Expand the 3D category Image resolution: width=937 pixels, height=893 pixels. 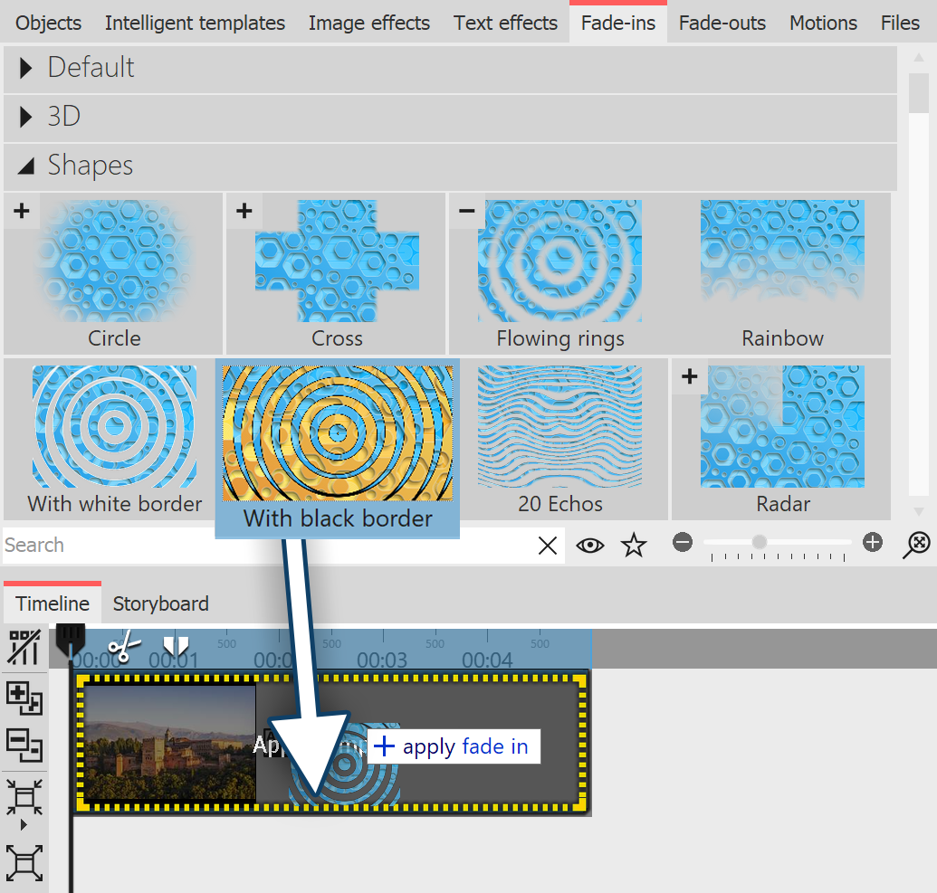click(x=26, y=117)
